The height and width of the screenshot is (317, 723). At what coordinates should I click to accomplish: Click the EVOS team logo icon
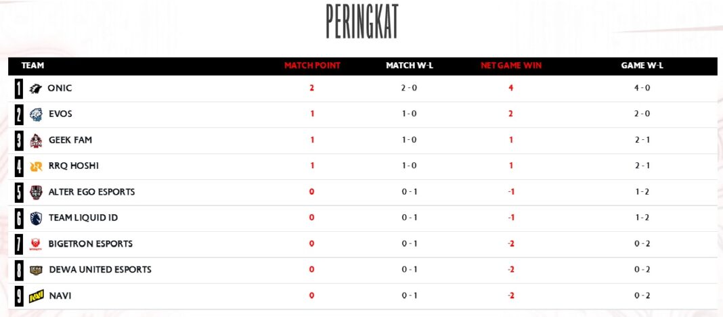(36, 114)
